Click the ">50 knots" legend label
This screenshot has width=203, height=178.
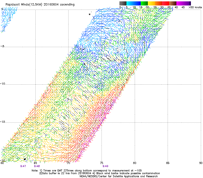click(195, 7)
